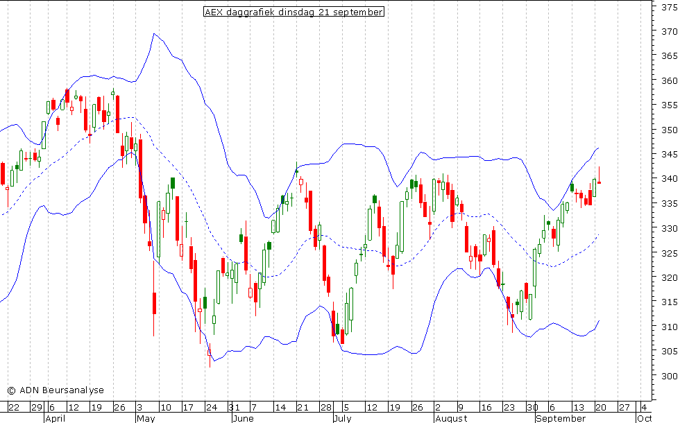Pick the '28' date tick label
This screenshot has width=680, height=423.
tap(325, 408)
